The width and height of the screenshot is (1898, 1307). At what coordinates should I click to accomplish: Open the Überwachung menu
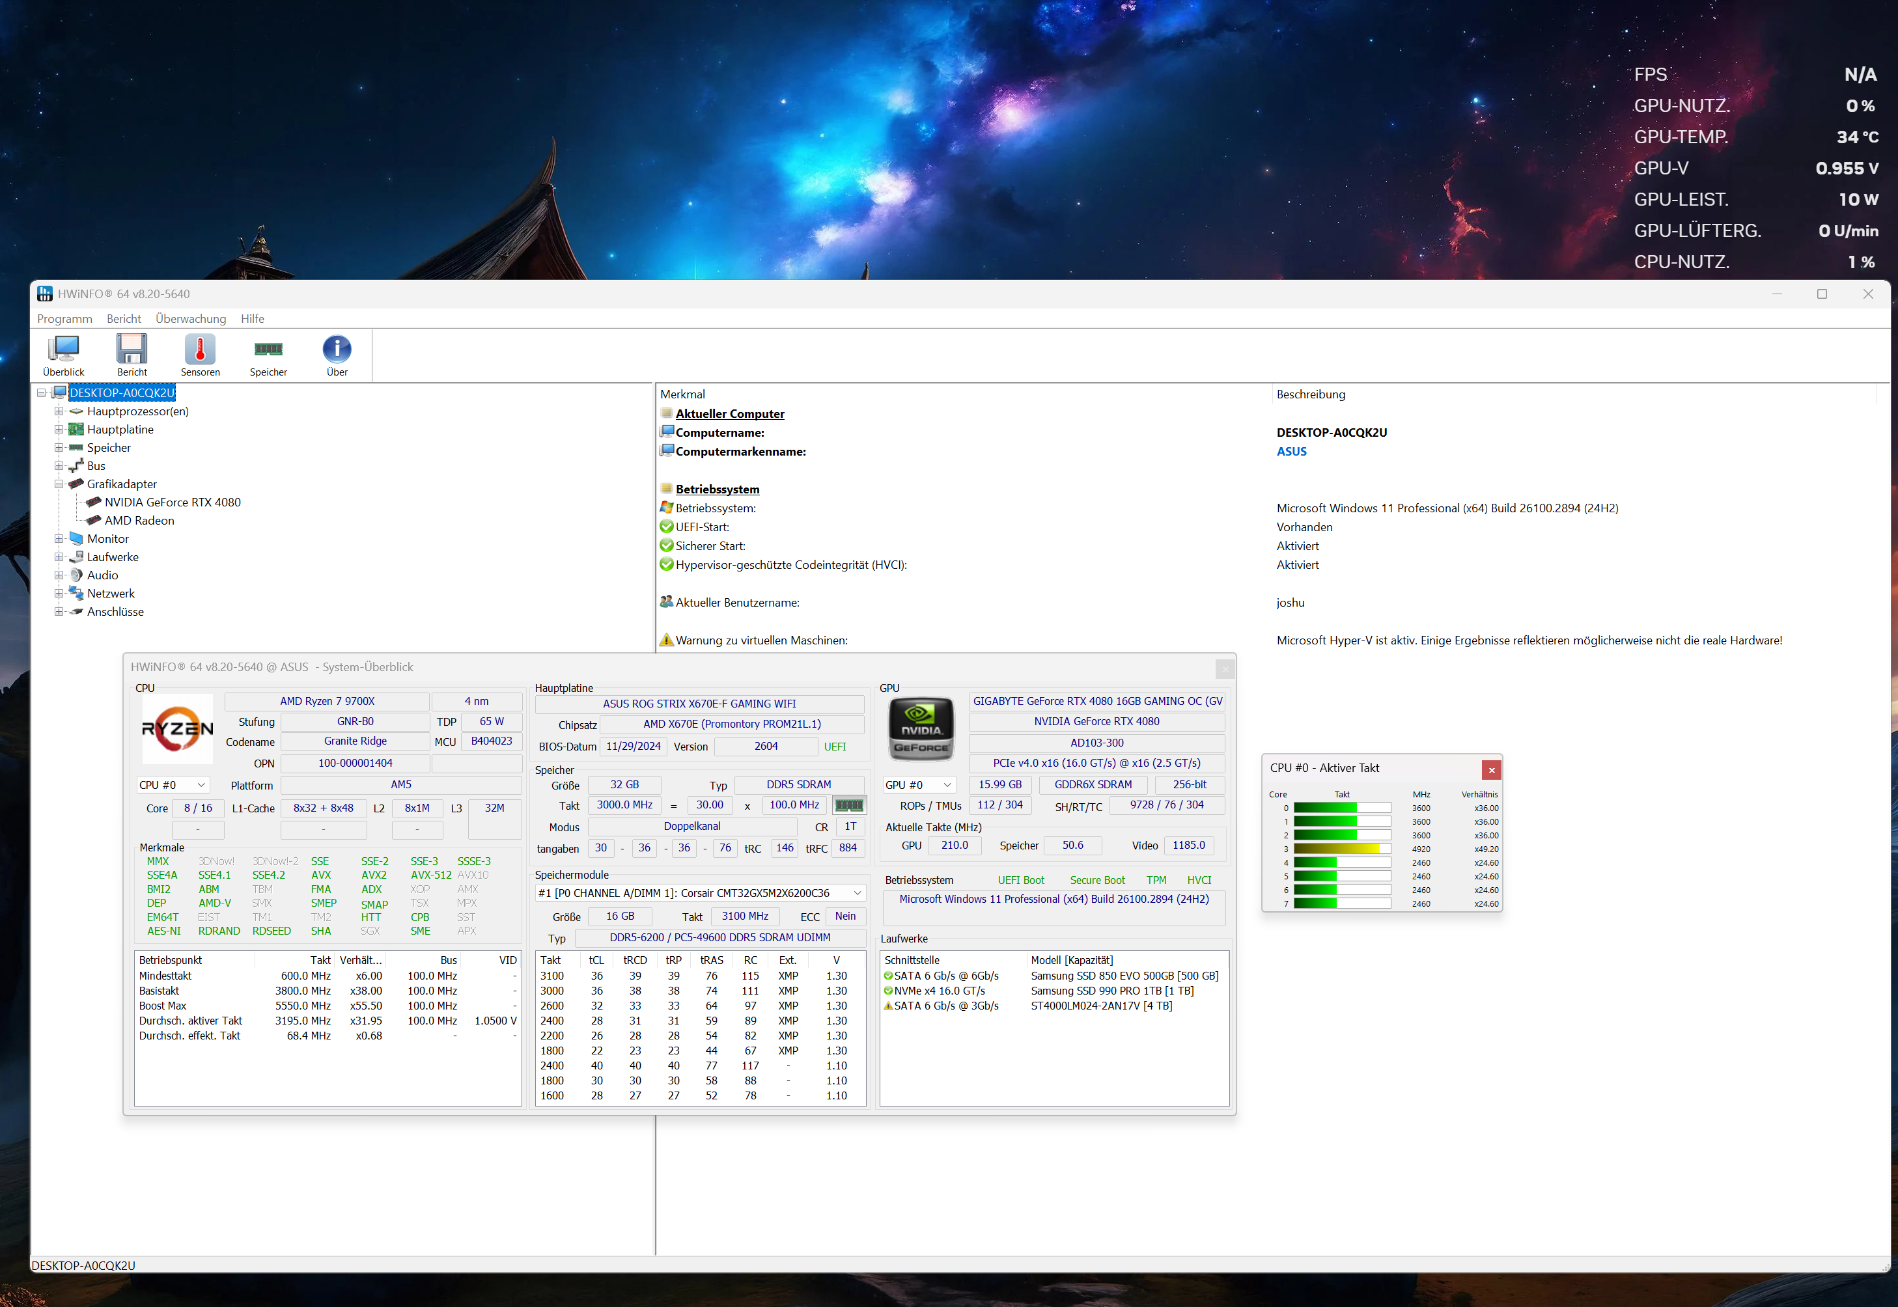coord(190,320)
